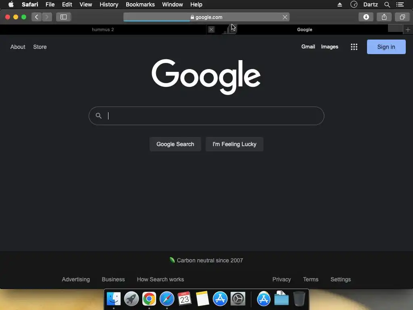413x310 pixels.
Task: Click I'm Feeling Lucky button
Action: point(234,144)
